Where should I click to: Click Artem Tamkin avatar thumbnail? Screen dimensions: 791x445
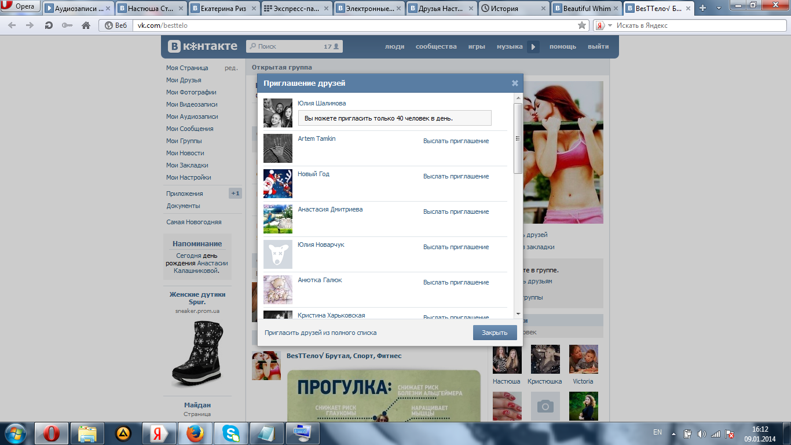click(x=278, y=148)
